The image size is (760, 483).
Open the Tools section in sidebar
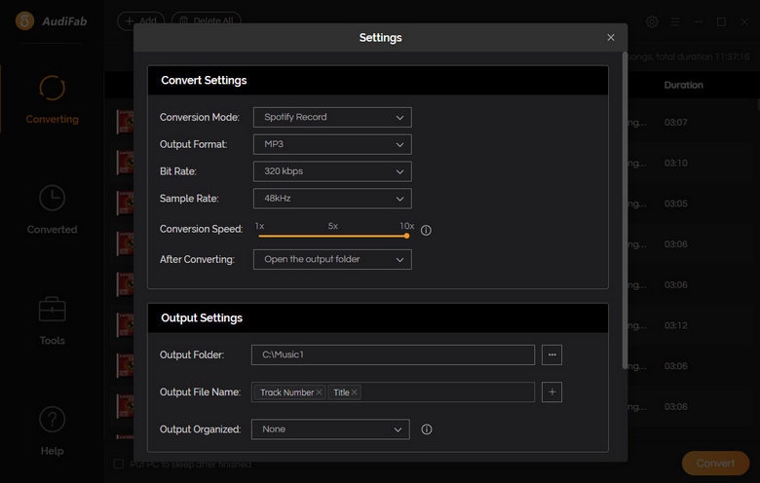point(52,320)
